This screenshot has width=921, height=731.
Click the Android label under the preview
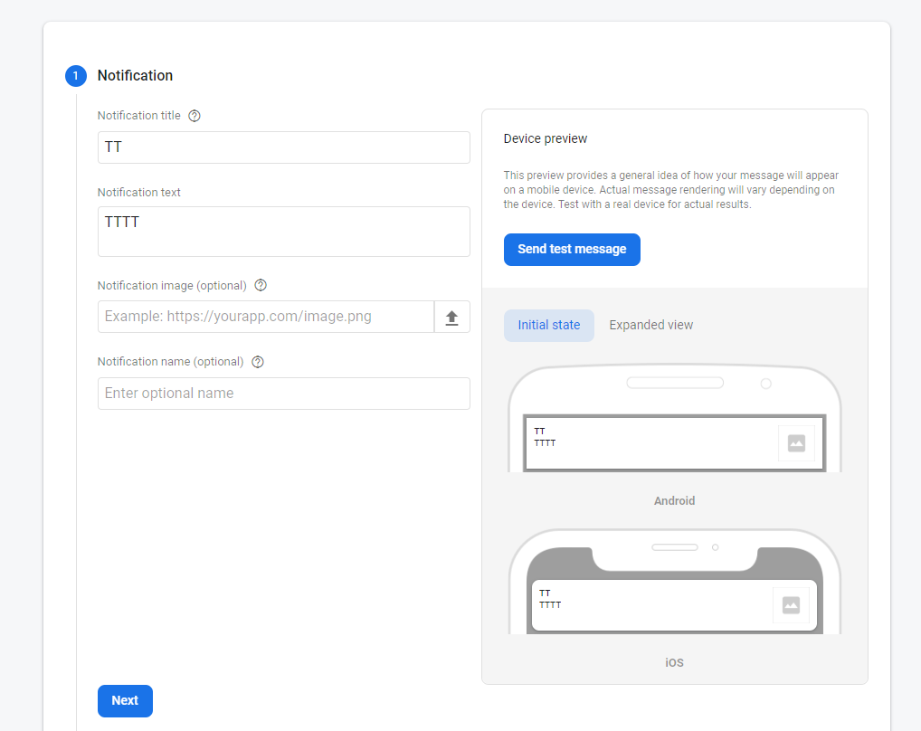point(674,500)
